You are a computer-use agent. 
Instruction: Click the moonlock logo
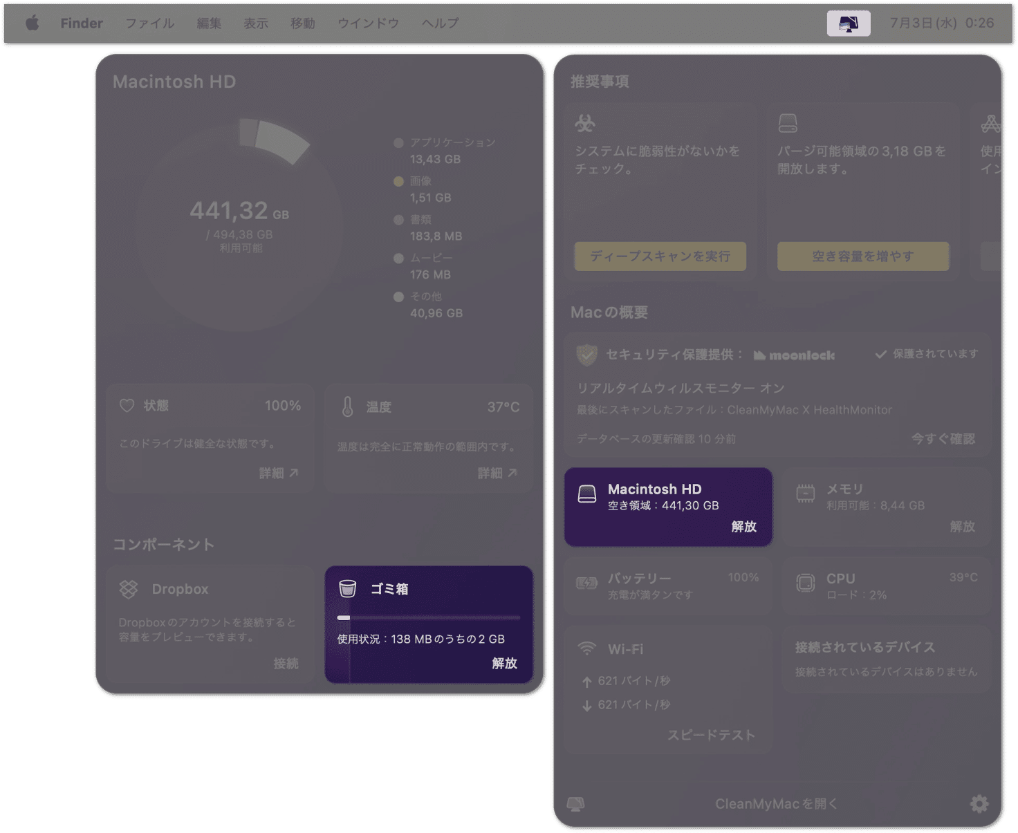tap(795, 355)
